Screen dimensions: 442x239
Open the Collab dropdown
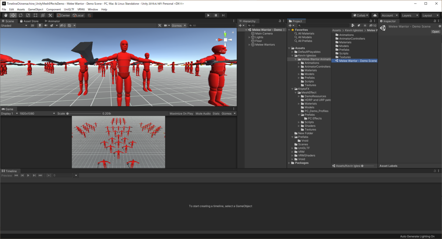pos(361,15)
